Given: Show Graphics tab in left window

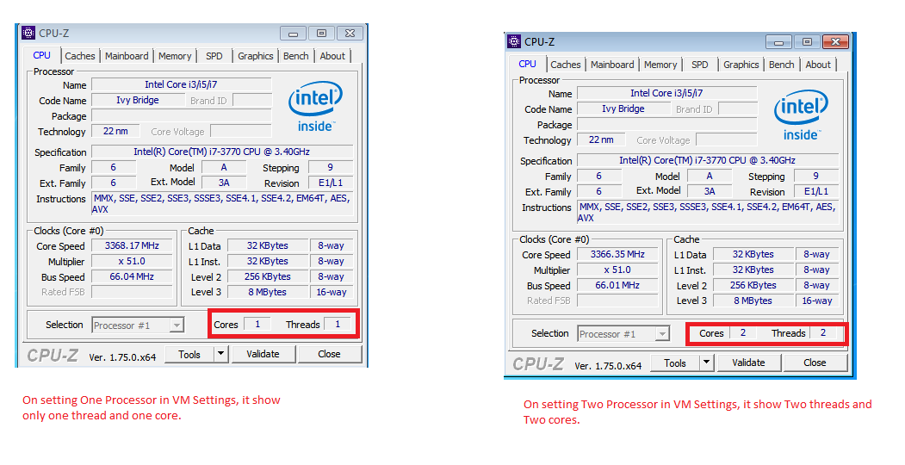Looking at the screenshot, I should coord(255,56).
